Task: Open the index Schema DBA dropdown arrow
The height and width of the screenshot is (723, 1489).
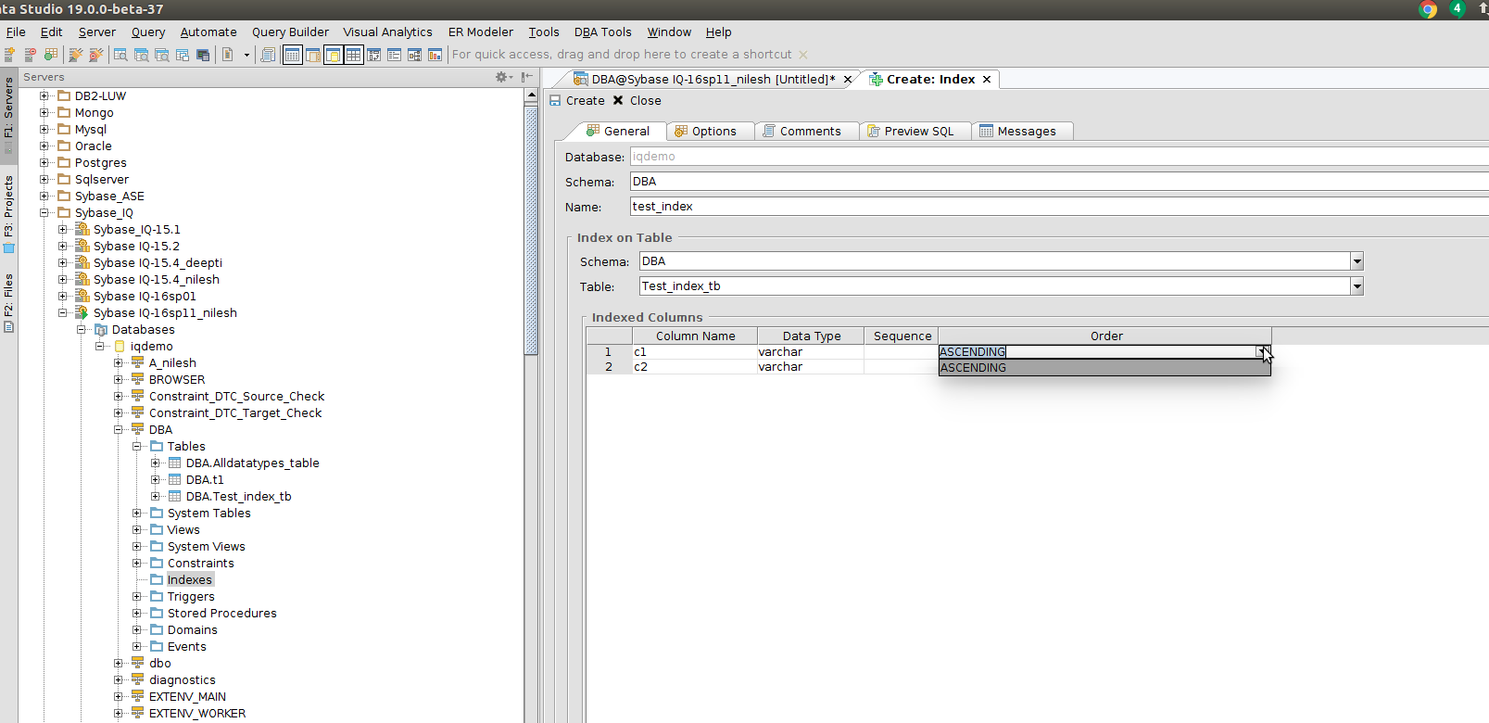Action: click(x=1357, y=261)
